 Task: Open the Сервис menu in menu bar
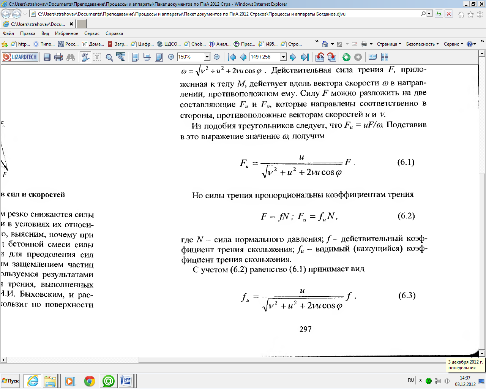point(92,33)
